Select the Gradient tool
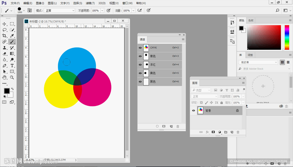The width and height of the screenshot is (293, 167). point(12,54)
